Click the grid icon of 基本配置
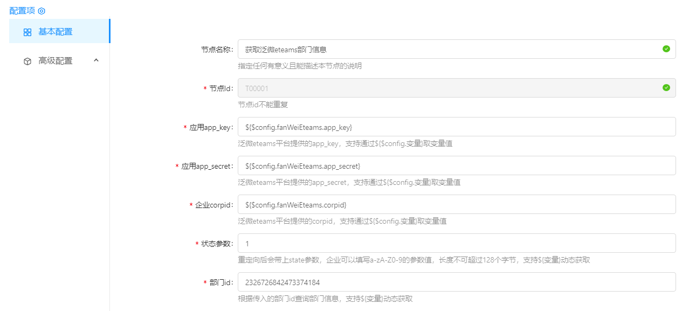 (27, 32)
